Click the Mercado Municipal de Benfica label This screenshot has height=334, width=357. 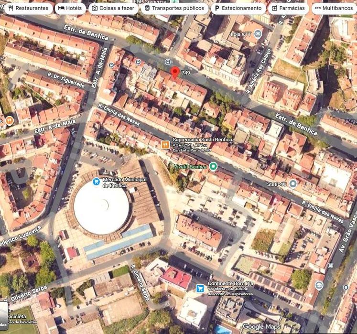tap(125, 183)
